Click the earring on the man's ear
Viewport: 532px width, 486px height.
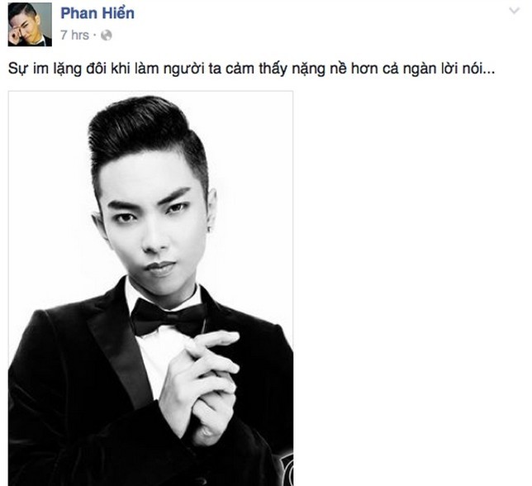click(x=209, y=230)
